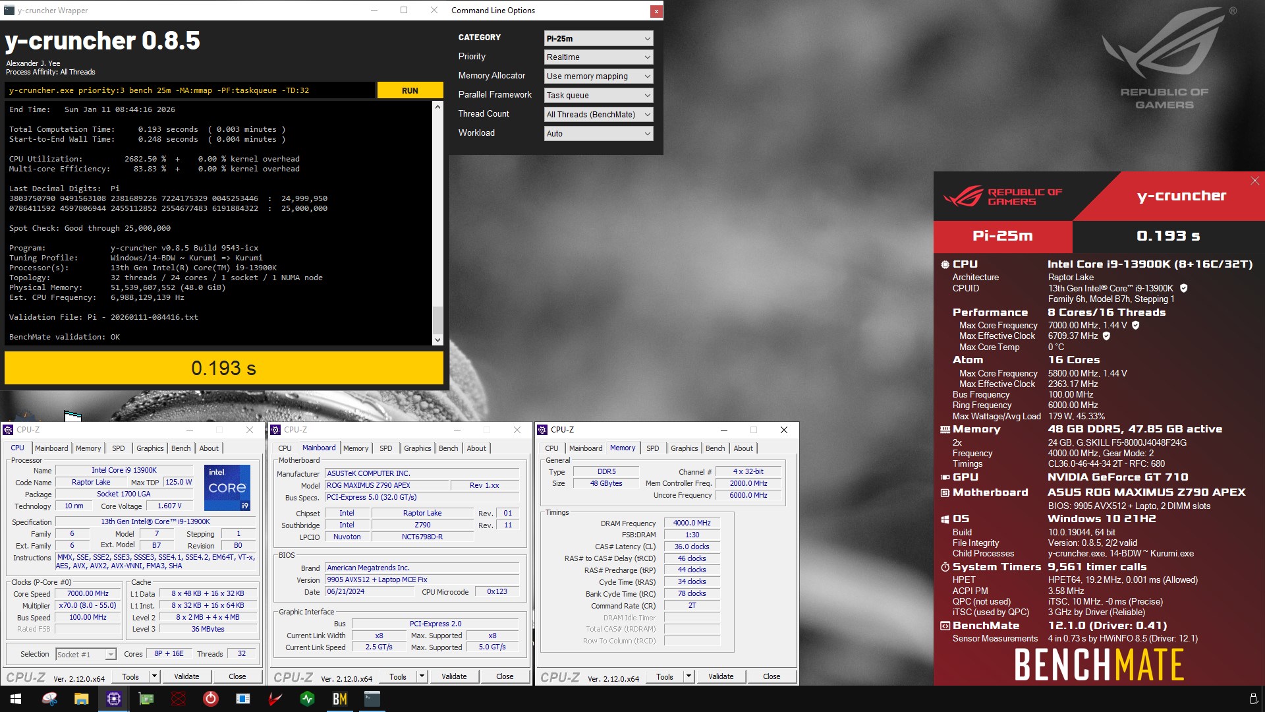
Task: Click Close in the CPU-Z Mainboard window
Action: click(x=505, y=676)
